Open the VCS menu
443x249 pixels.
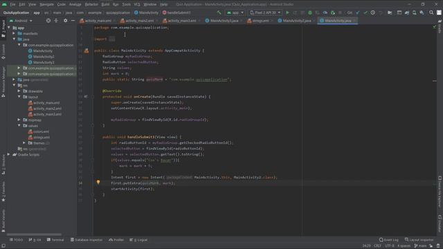click(x=137, y=4)
